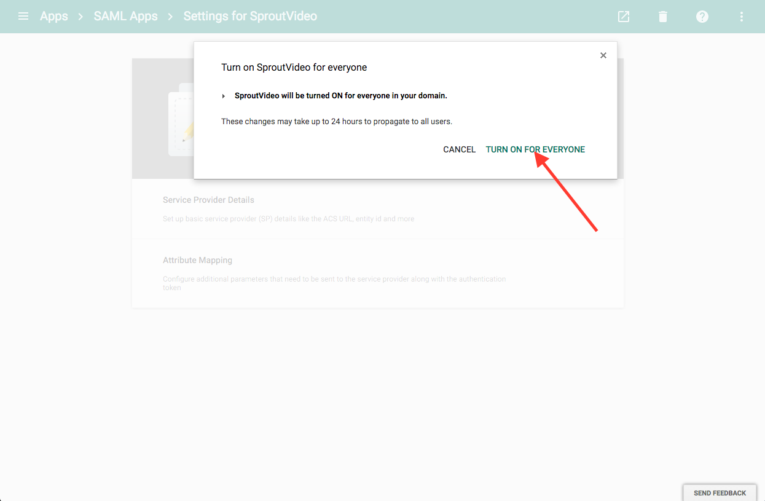The image size is (765, 501).
Task: Confirm Turn On For Everyone
Action: coord(535,149)
